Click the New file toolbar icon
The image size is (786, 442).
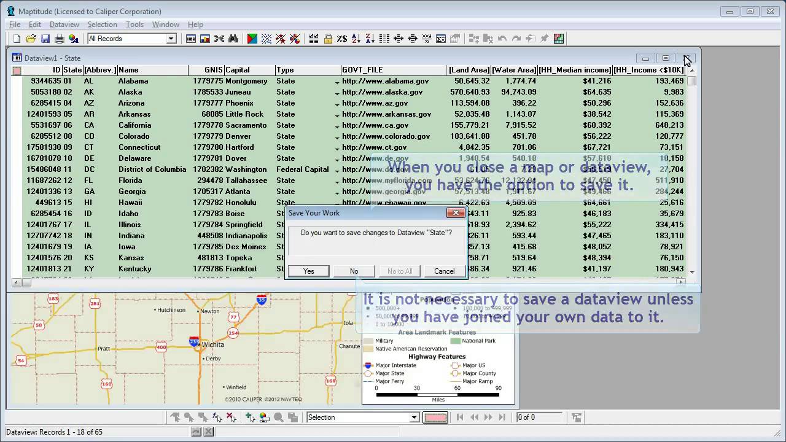point(17,39)
